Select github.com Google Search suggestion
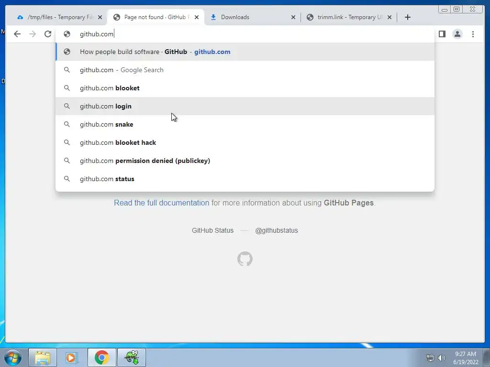 [x=245, y=70]
